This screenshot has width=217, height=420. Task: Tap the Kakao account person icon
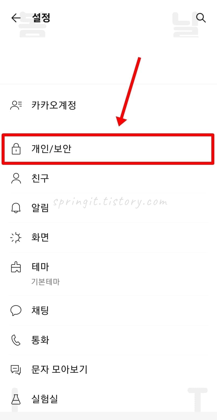click(16, 105)
